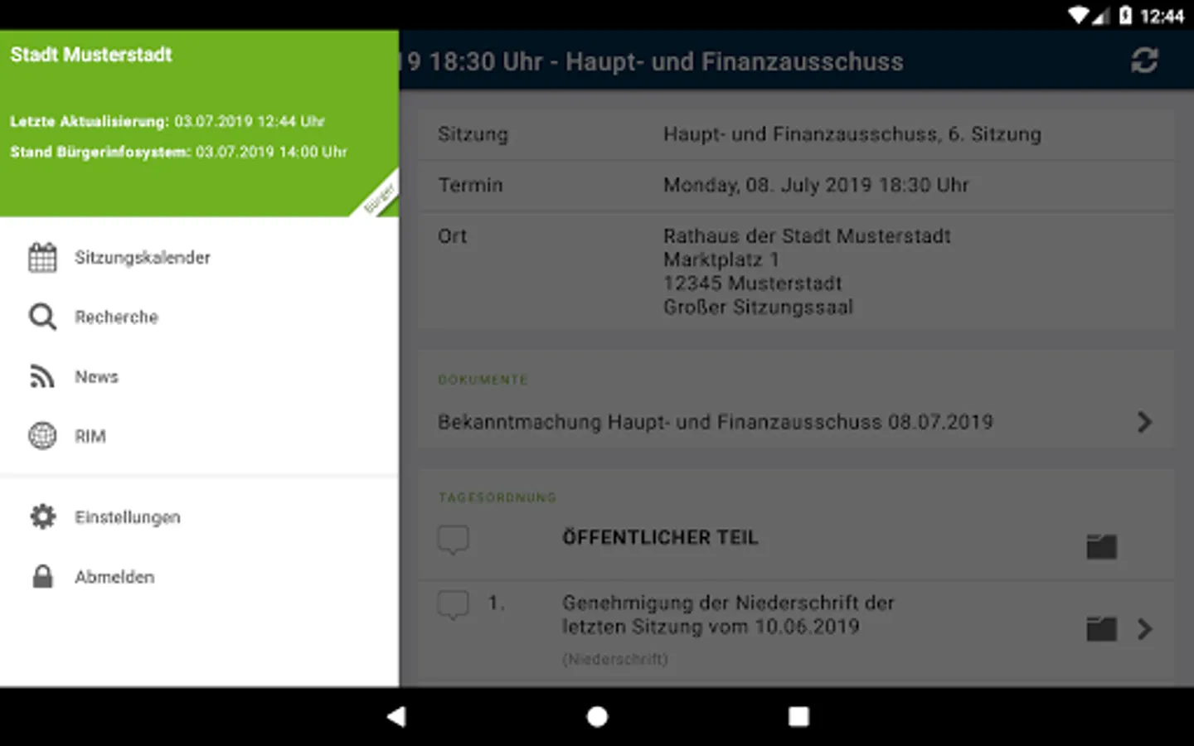Open folder icon for Genehmigung der Niederschrift
This screenshot has width=1194, height=746.
pyautogui.click(x=1101, y=628)
